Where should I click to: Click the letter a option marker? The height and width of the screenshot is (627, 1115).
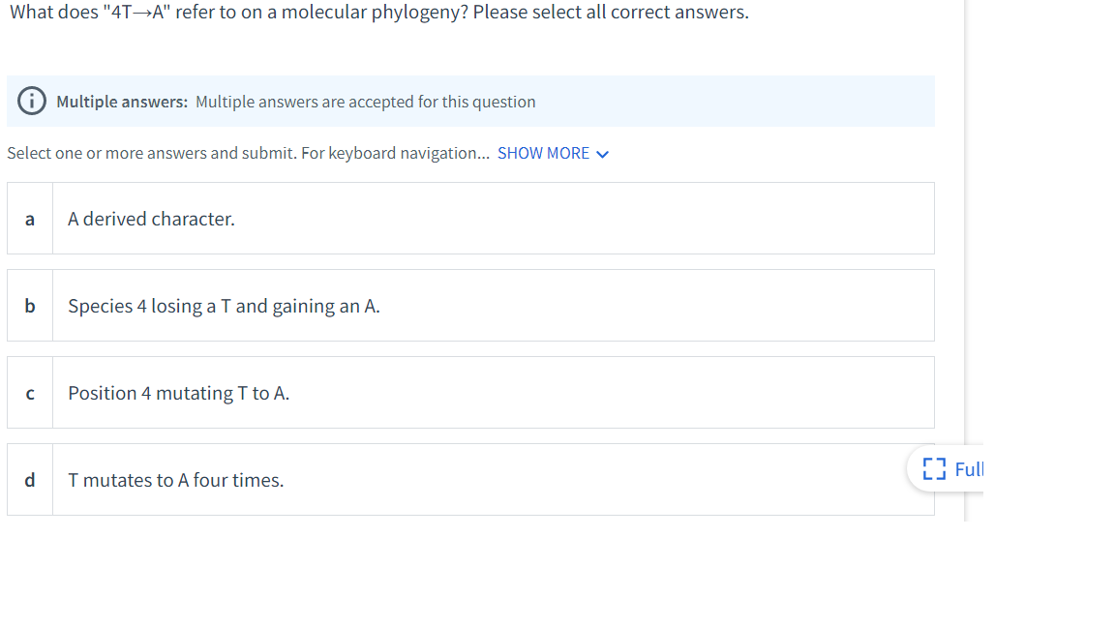coord(29,219)
